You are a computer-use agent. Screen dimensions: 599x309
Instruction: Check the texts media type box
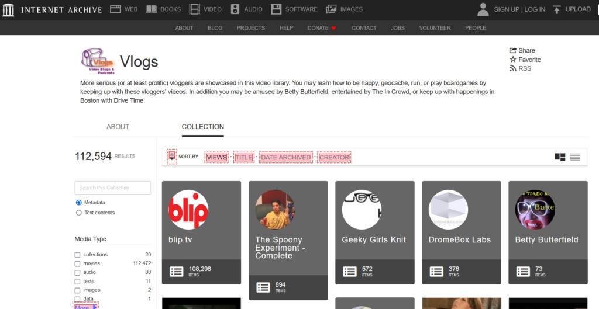(77, 282)
